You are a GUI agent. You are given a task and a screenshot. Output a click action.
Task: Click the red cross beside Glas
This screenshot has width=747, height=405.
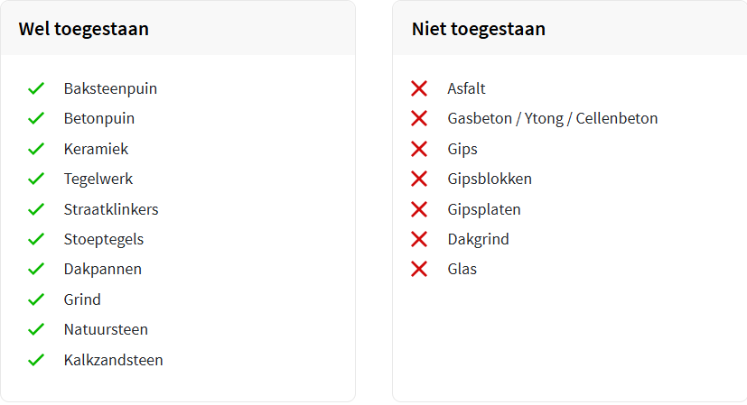click(419, 269)
